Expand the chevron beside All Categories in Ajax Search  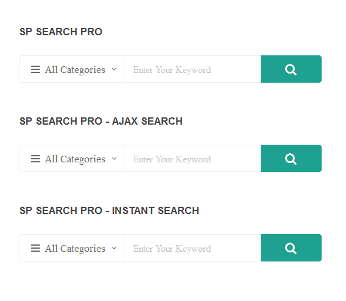(x=114, y=159)
